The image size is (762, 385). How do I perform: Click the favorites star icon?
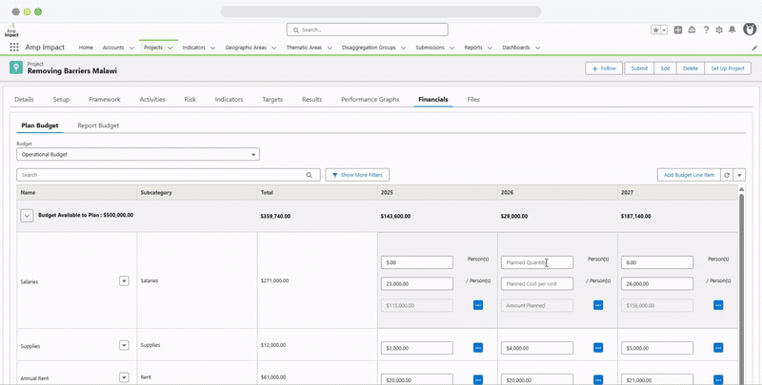[656, 30]
